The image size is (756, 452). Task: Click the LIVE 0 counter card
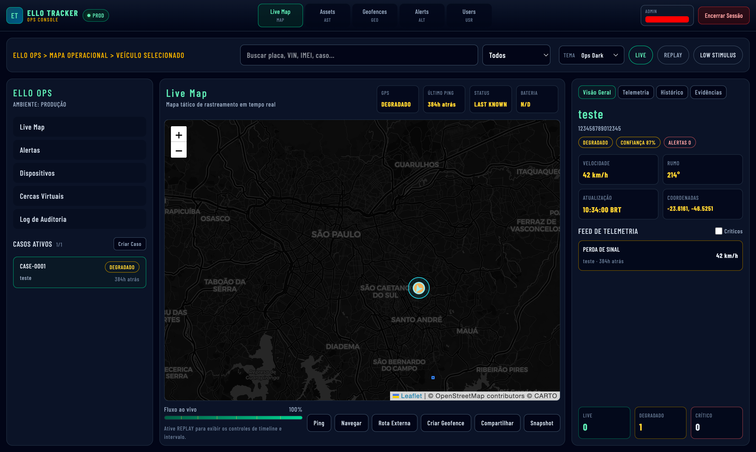tap(604, 423)
